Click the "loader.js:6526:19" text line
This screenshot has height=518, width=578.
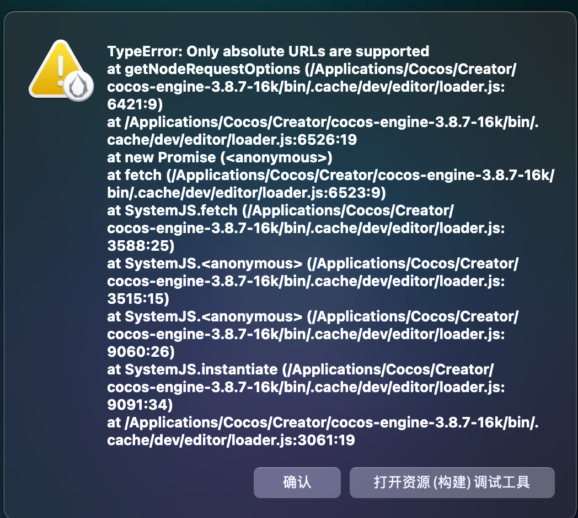pos(232,140)
